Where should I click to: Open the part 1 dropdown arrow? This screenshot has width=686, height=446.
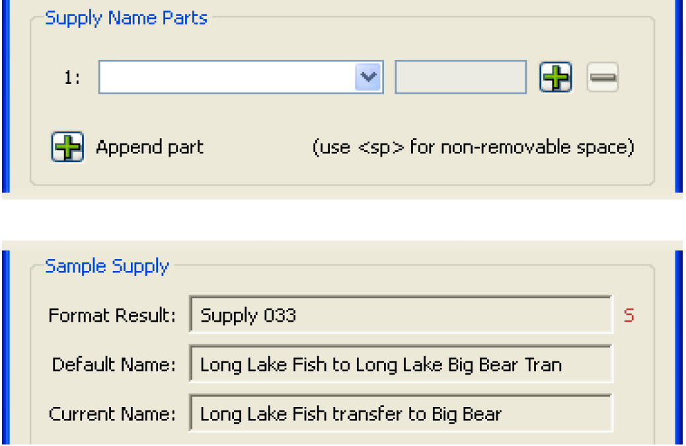[x=369, y=78]
